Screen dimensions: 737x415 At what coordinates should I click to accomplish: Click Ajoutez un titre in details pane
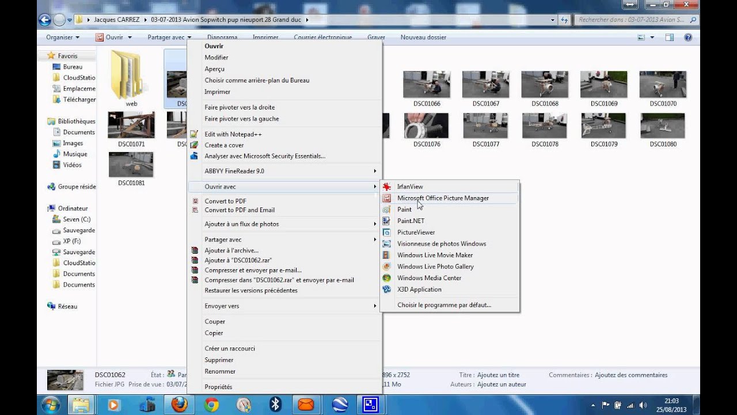point(498,375)
